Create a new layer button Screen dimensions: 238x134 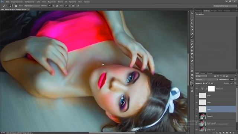pyautogui.click(x=230, y=133)
